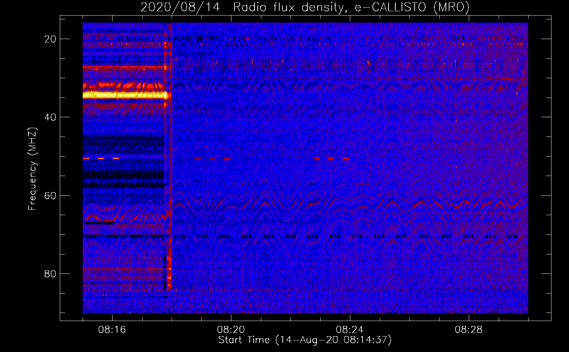Click the 08:16 time tick label
569x352 pixels.
tap(112, 330)
